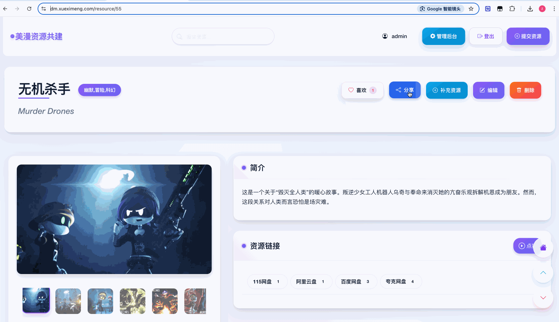The image size is (559, 322).
Task: Click the 简介 section heading
Action: pos(258,168)
